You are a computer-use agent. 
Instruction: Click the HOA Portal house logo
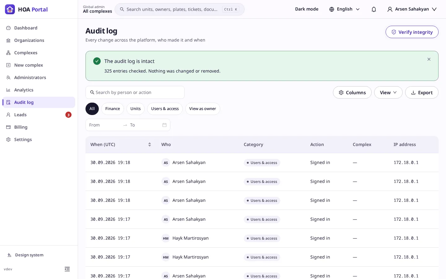click(x=10, y=9)
